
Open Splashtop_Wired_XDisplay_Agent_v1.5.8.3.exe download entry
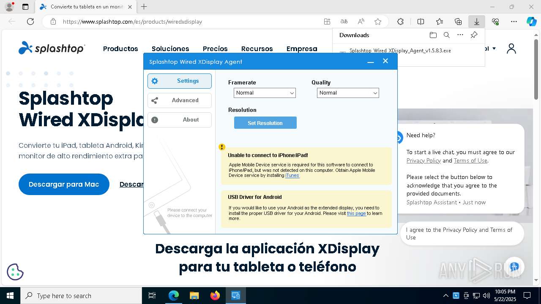tap(400, 51)
